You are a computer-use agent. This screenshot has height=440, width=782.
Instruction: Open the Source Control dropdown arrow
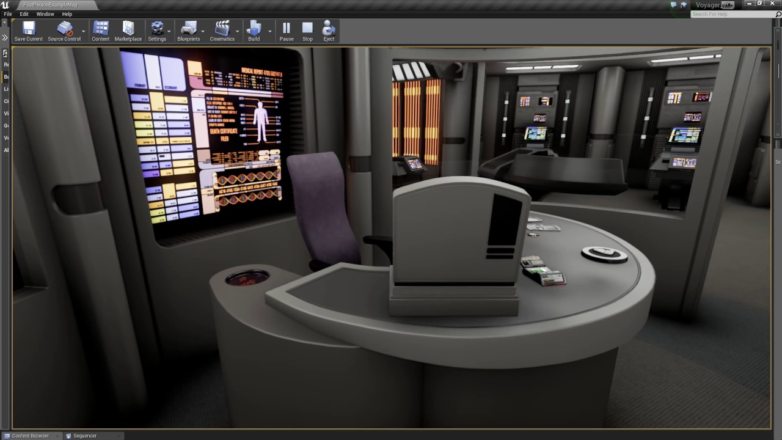click(84, 31)
